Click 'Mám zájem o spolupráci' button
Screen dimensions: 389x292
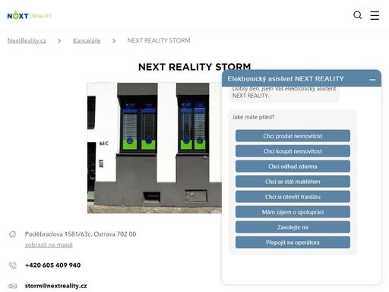pyautogui.click(x=293, y=212)
